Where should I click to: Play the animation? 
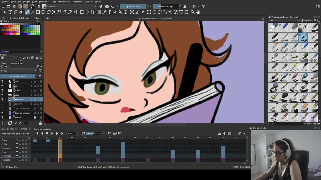tap(52, 133)
